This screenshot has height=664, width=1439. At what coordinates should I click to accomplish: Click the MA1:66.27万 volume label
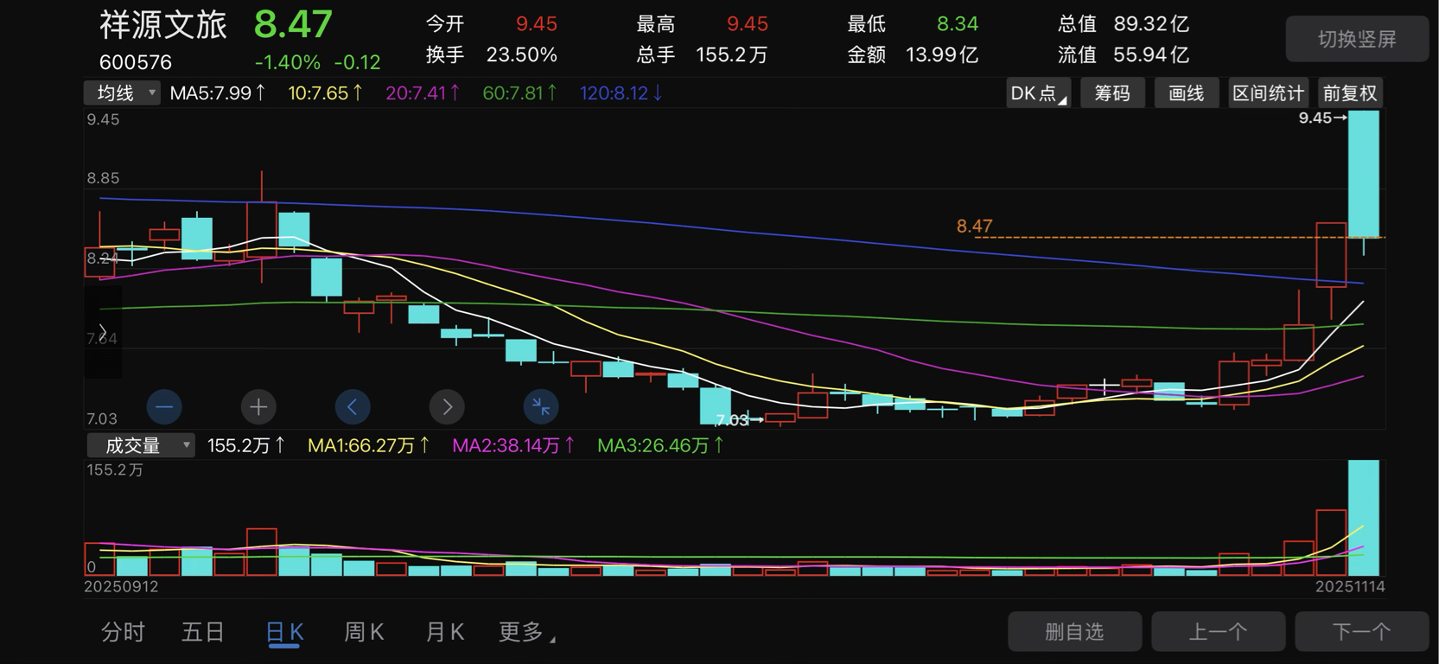[369, 445]
